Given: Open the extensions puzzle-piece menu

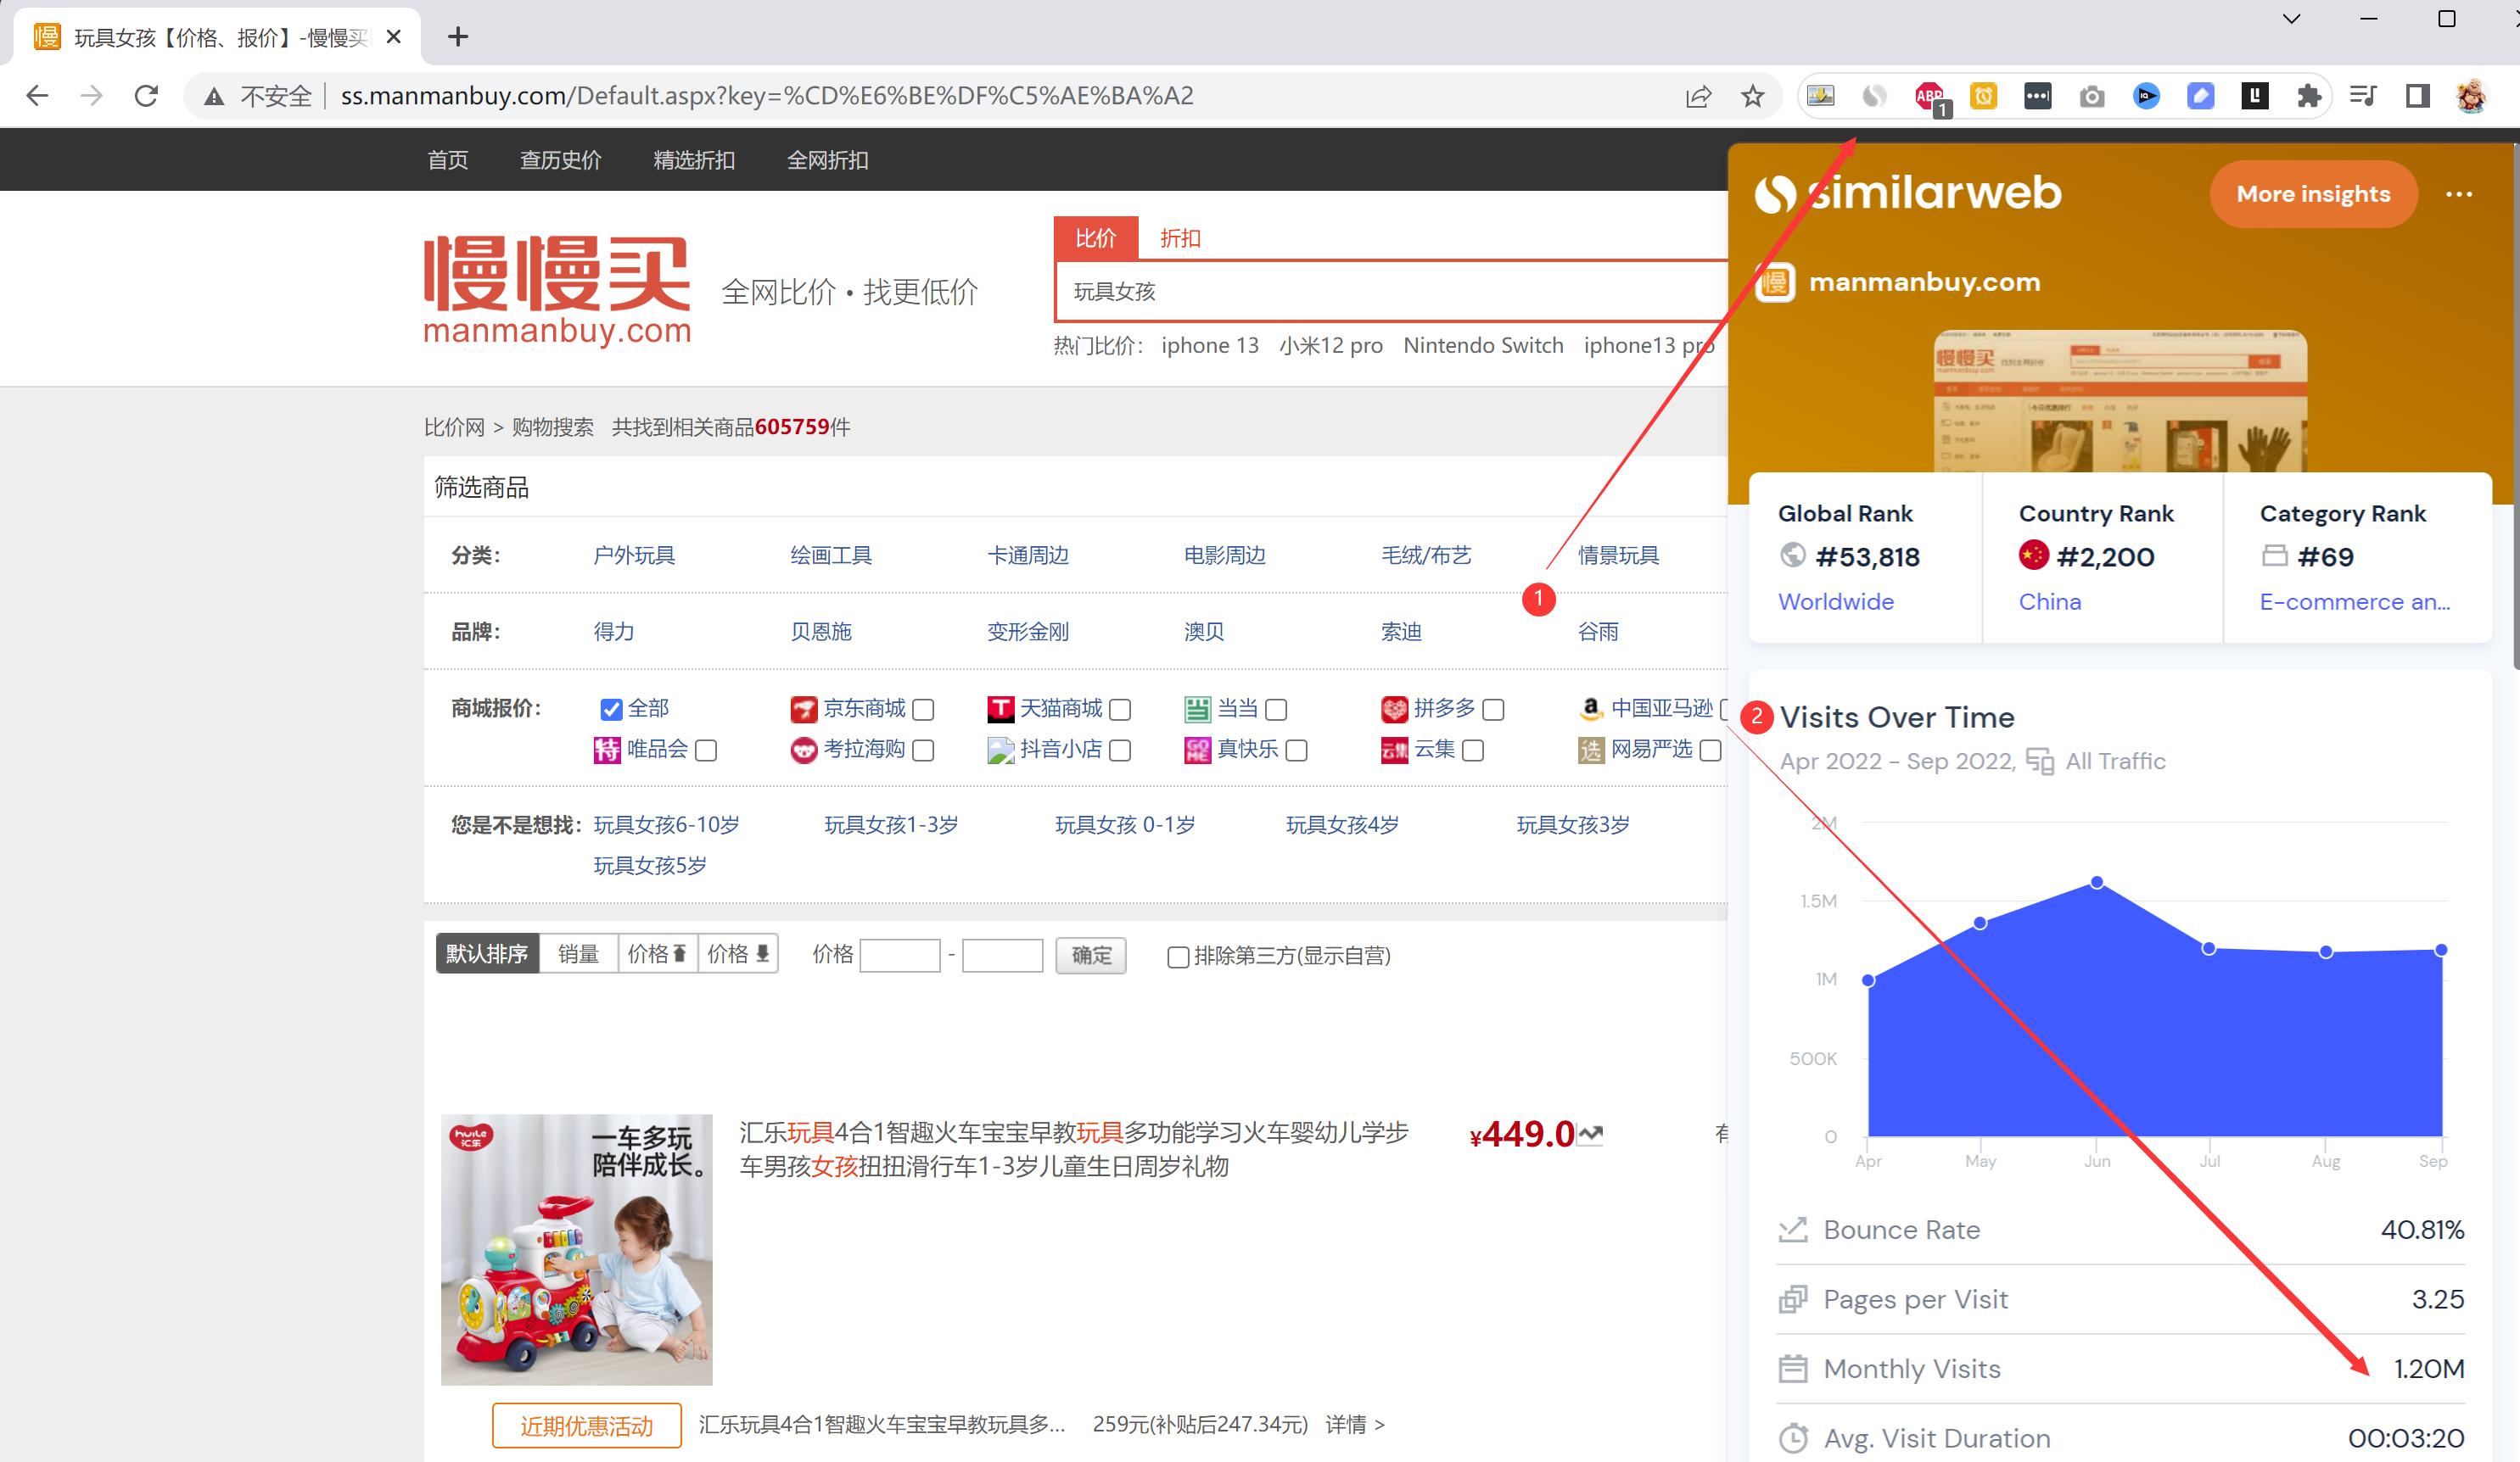Looking at the screenshot, I should [x=2308, y=95].
